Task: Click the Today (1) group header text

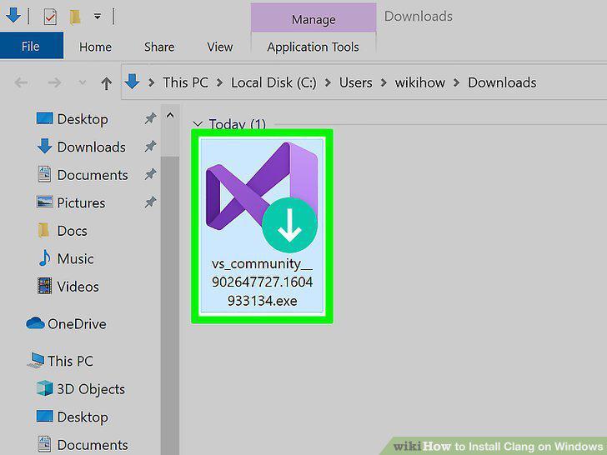Action: tap(238, 124)
